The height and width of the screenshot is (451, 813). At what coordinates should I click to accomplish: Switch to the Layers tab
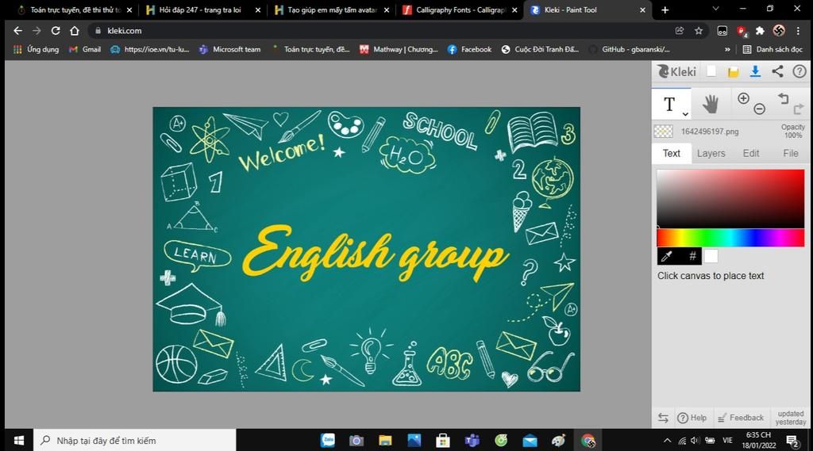(x=711, y=153)
